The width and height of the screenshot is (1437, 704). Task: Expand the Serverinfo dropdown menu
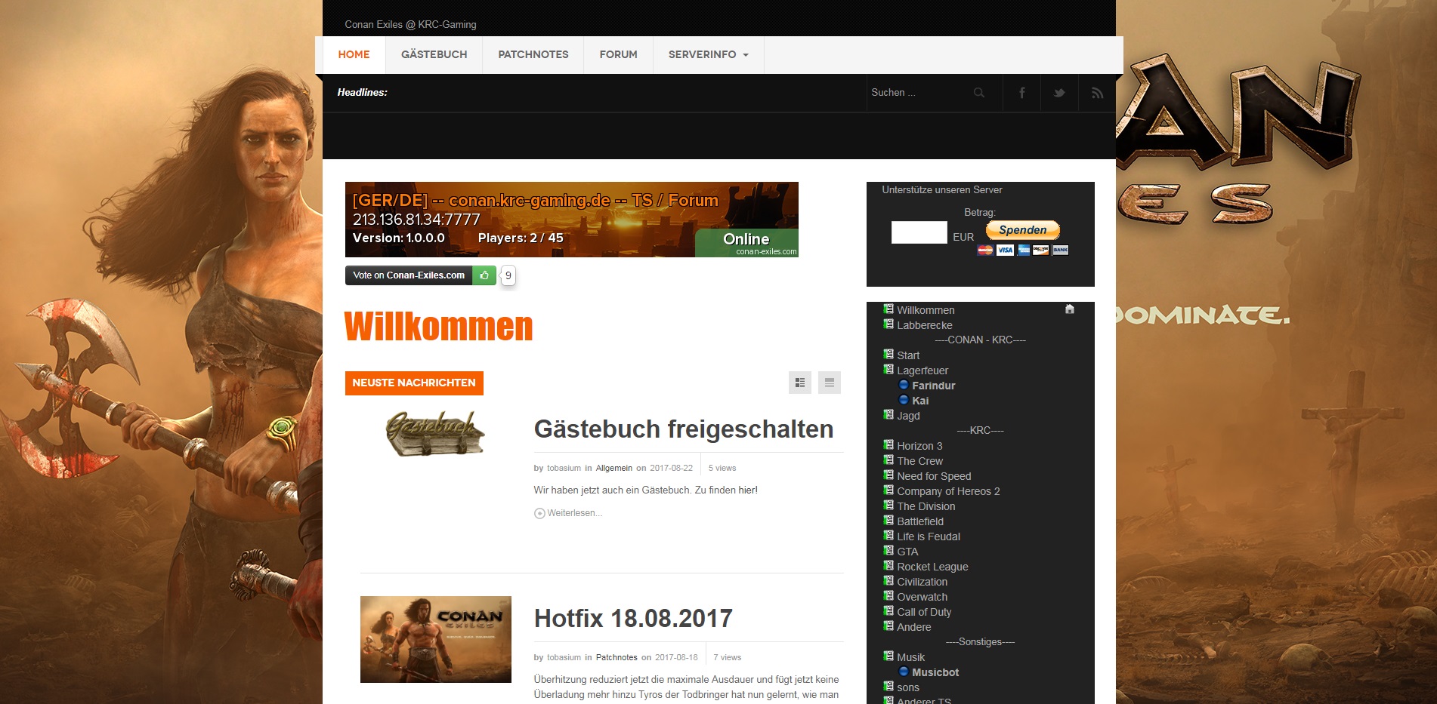coord(709,54)
